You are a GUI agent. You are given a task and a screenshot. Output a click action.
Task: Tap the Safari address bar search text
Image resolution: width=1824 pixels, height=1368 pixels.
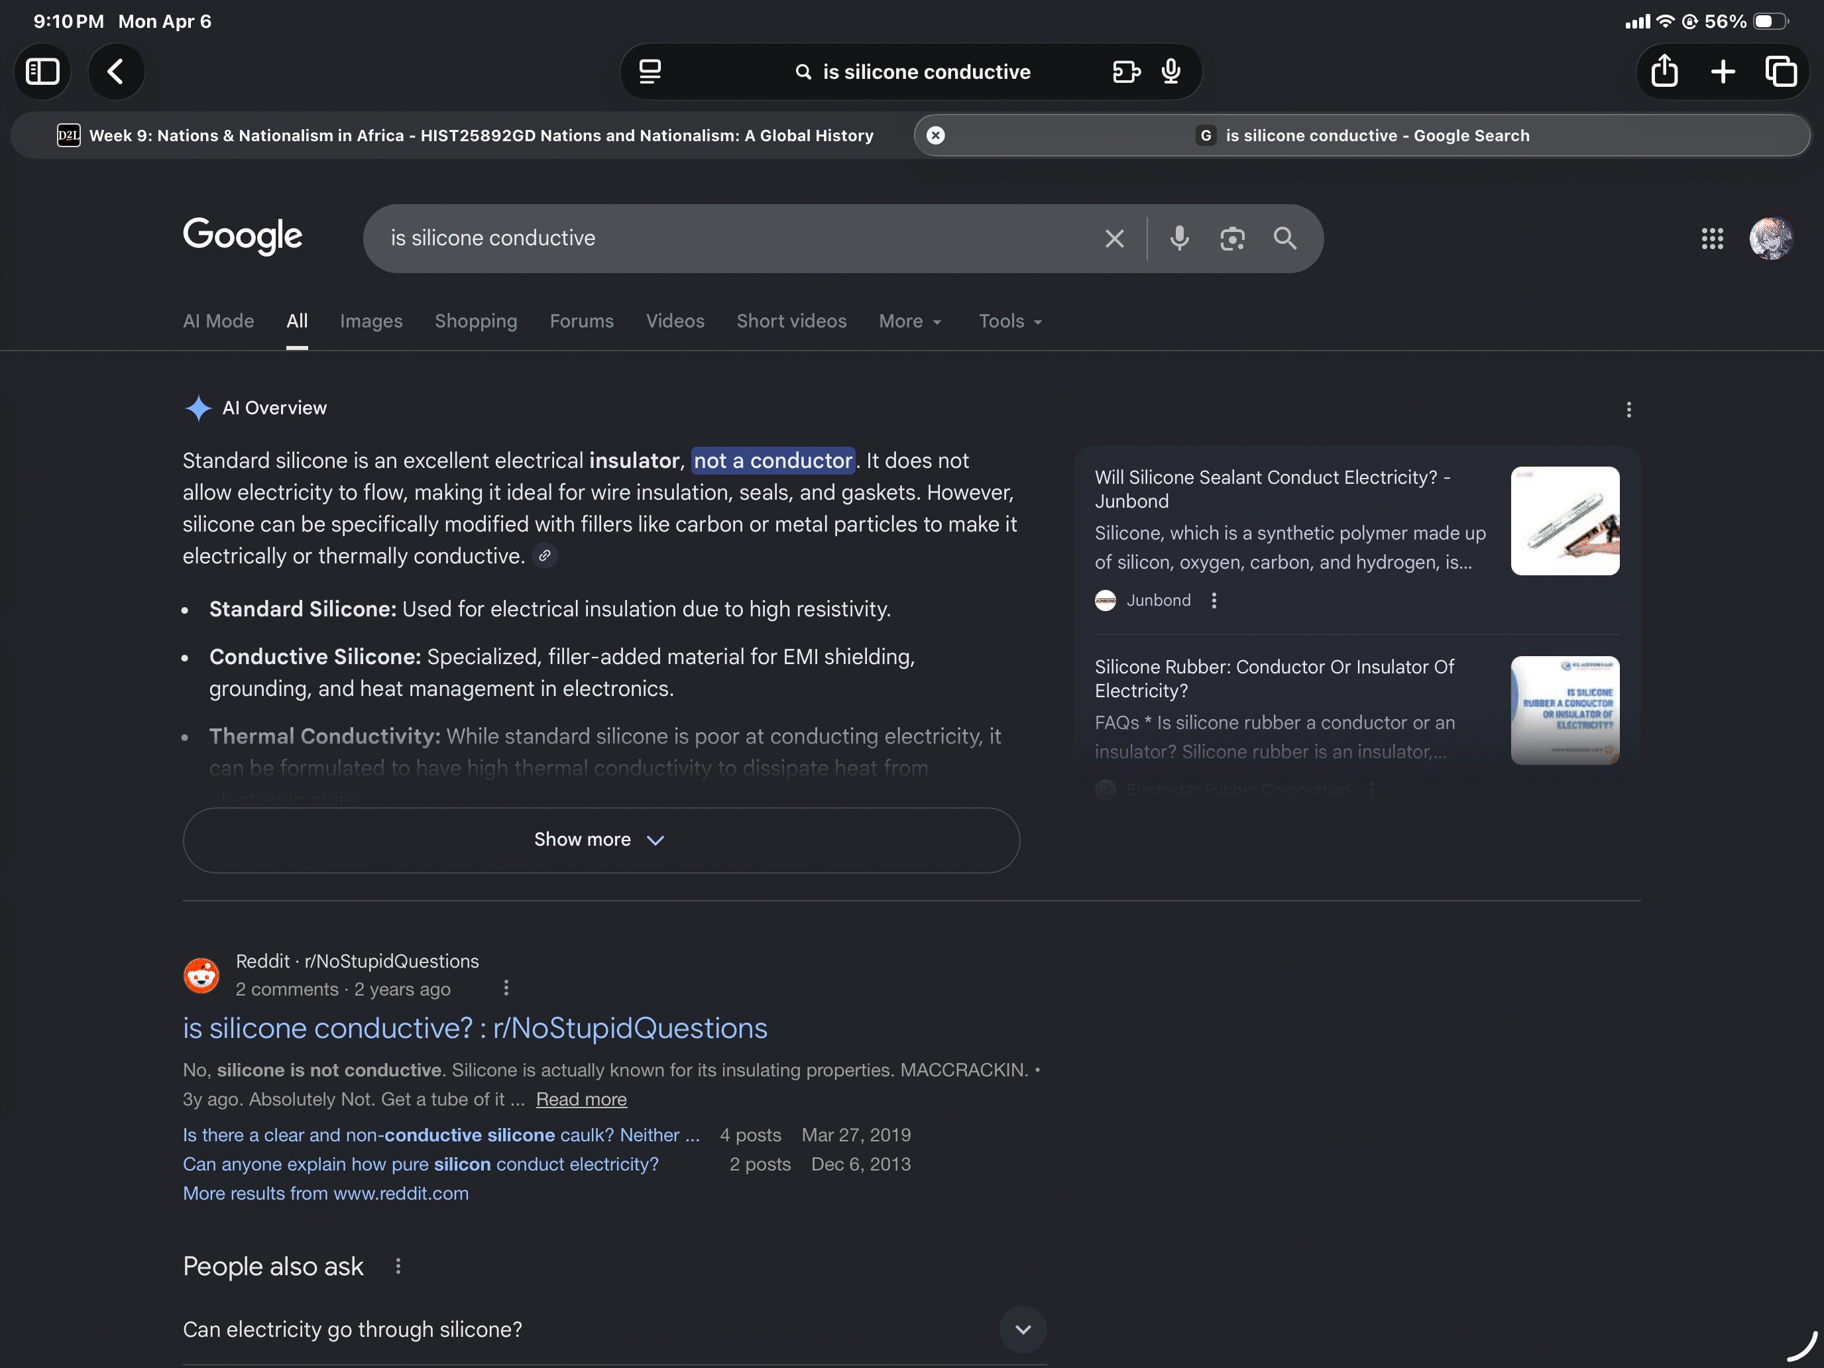click(x=926, y=72)
